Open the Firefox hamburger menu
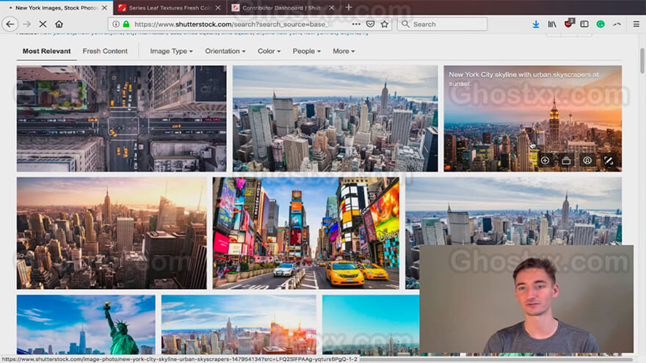The width and height of the screenshot is (646, 363). click(x=636, y=24)
